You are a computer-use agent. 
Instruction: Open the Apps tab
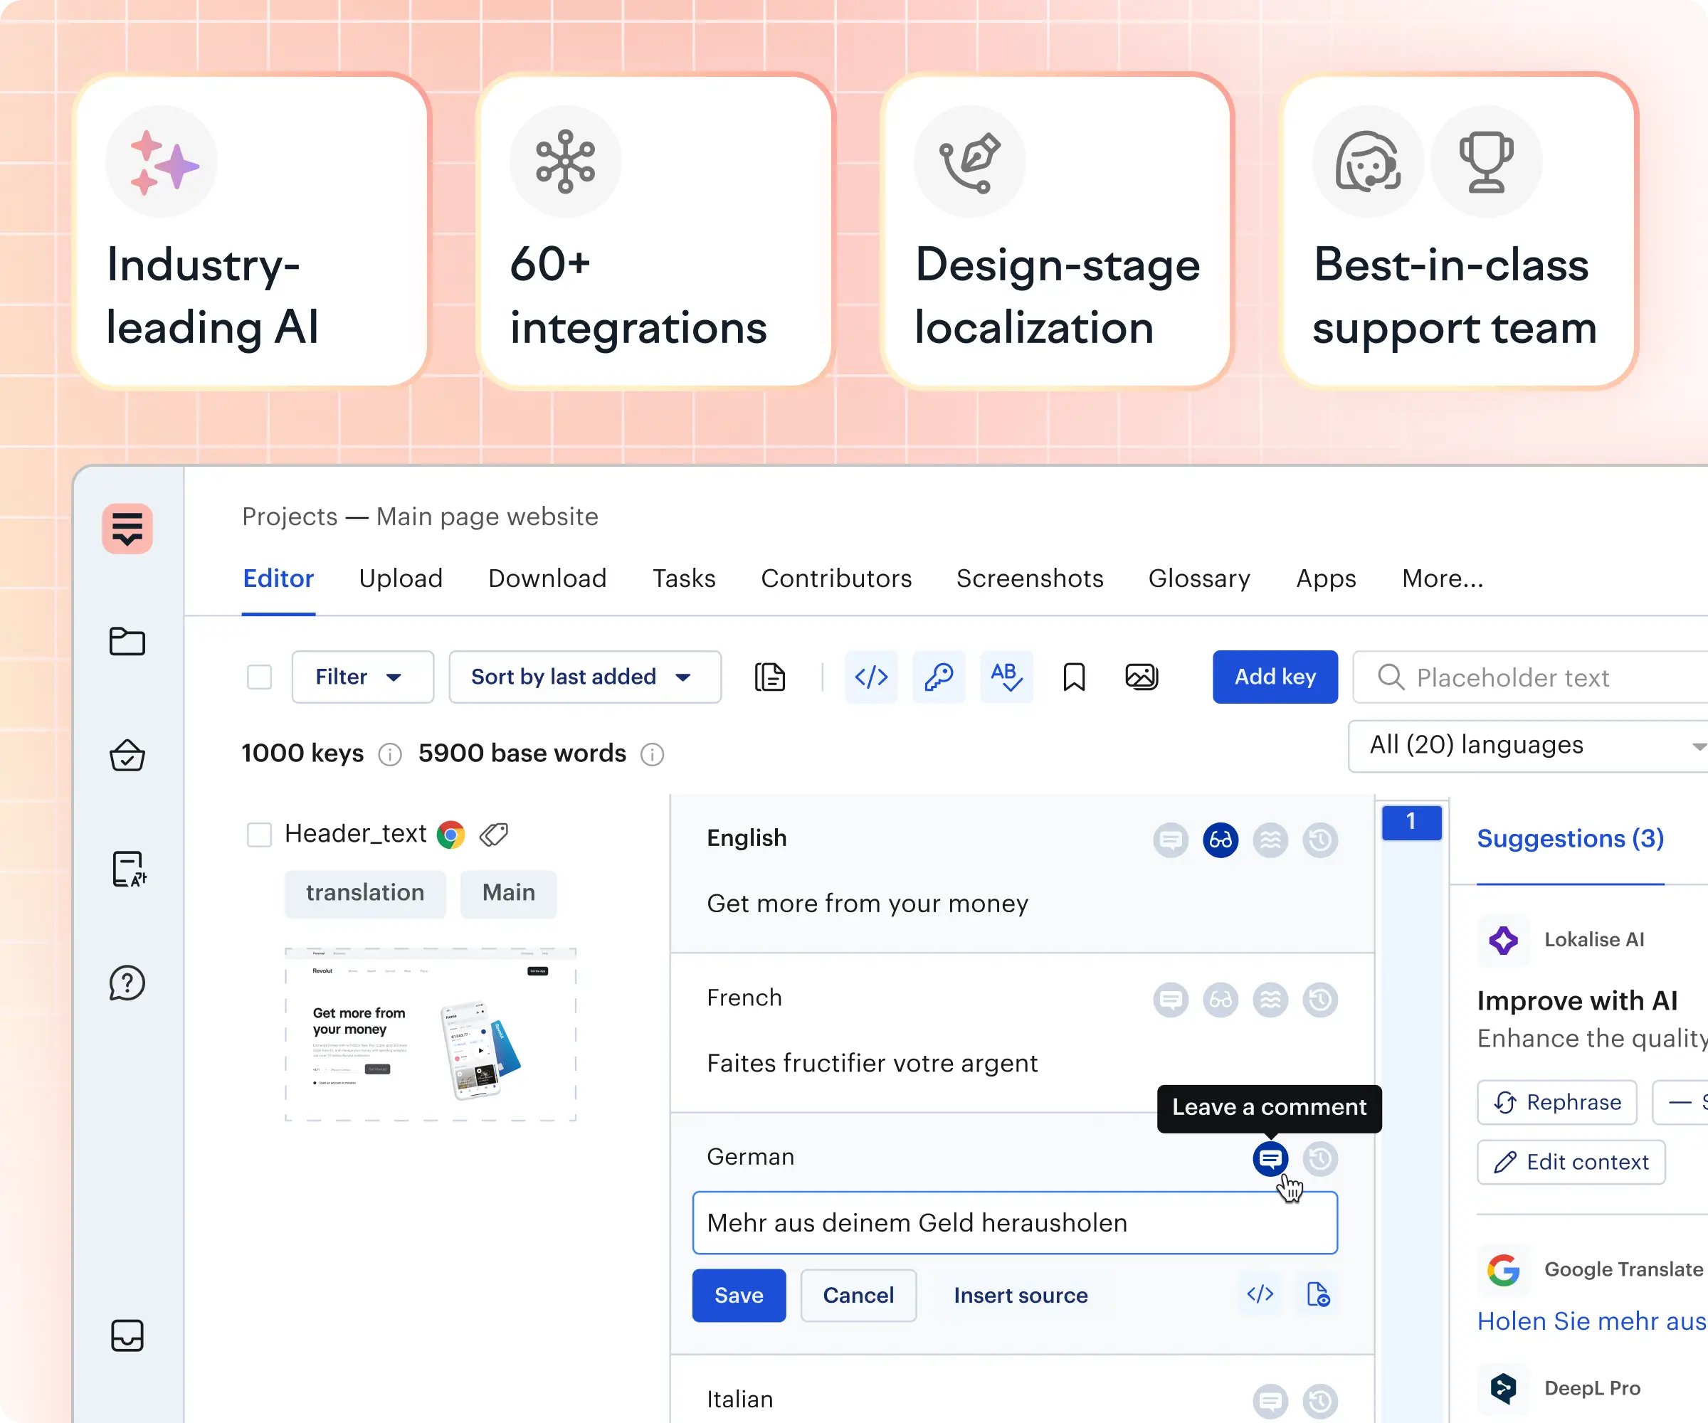tap(1327, 578)
